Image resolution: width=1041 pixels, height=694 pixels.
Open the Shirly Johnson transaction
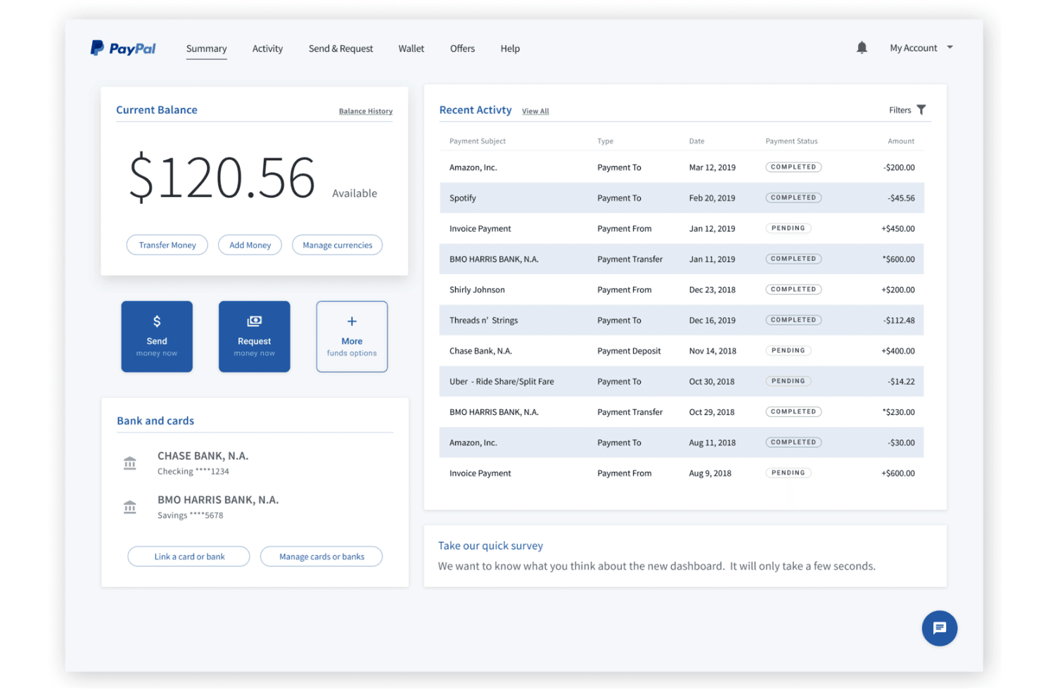pyautogui.click(x=682, y=290)
